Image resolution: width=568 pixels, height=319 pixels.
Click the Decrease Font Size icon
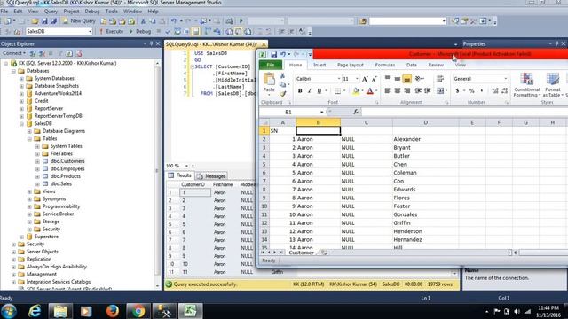pos(375,79)
